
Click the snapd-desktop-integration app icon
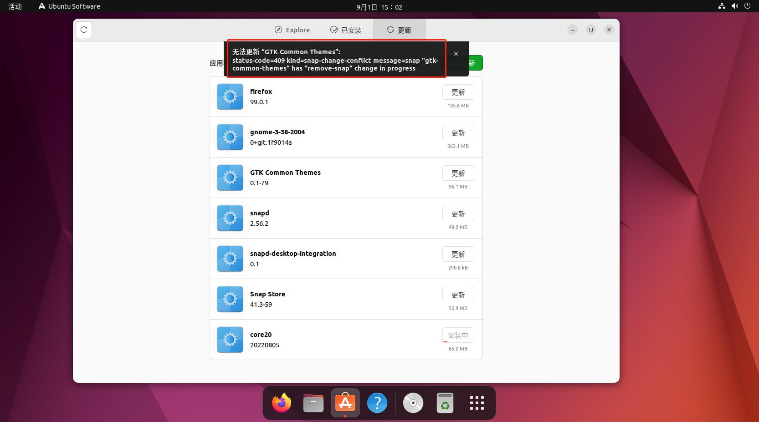230,259
